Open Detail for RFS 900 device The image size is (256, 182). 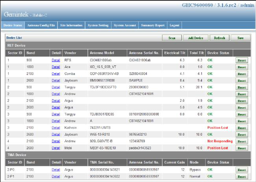point(56,60)
